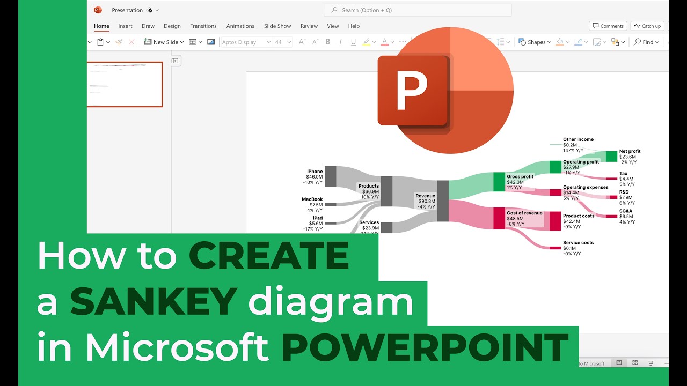Select the slide 1 thumbnail
This screenshot has height=386, width=687.
[x=125, y=84]
